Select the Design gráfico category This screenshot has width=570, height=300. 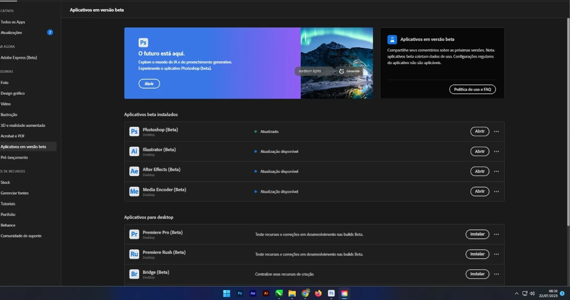coord(12,94)
